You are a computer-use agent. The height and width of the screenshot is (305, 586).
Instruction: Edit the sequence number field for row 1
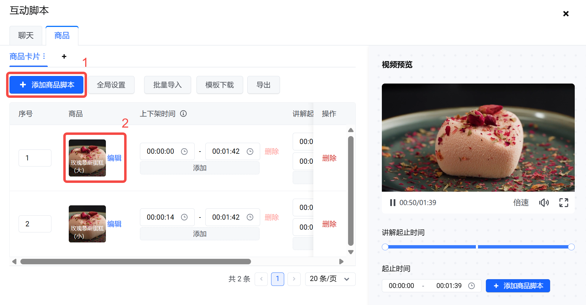(x=35, y=158)
